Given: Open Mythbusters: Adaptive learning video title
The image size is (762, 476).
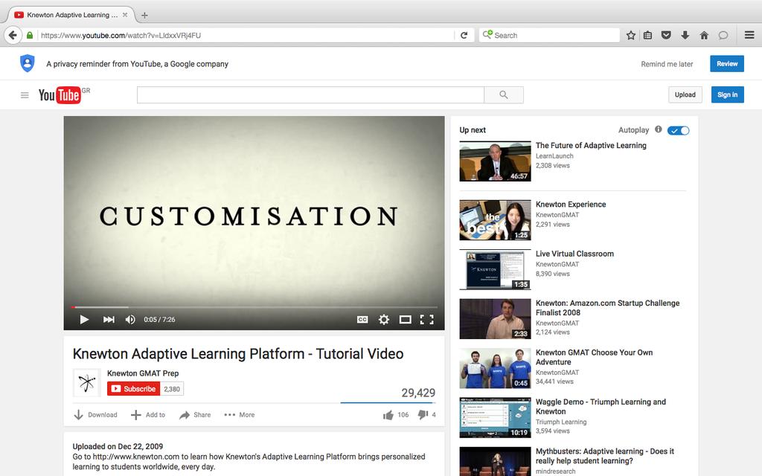Looking at the screenshot, I should [604, 456].
